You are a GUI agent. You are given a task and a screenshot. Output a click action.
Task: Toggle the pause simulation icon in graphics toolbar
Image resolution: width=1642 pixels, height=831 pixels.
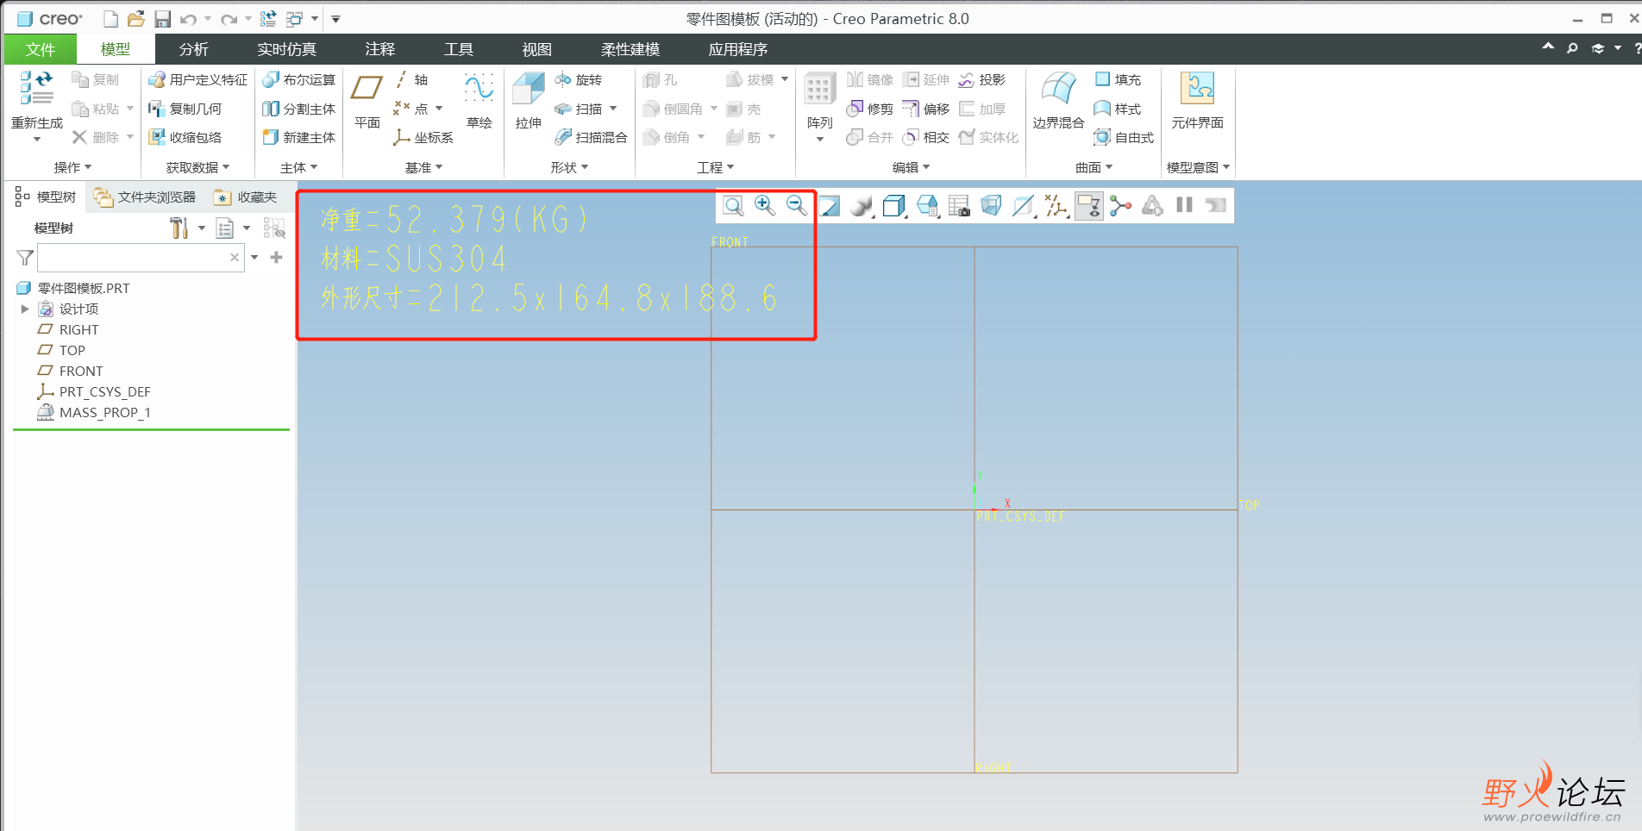click(1184, 205)
